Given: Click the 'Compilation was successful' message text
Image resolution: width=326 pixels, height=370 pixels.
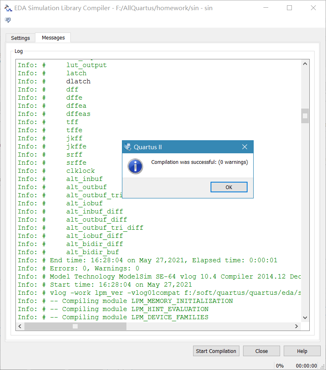Looking at the screenshot, I should [200, 162].
